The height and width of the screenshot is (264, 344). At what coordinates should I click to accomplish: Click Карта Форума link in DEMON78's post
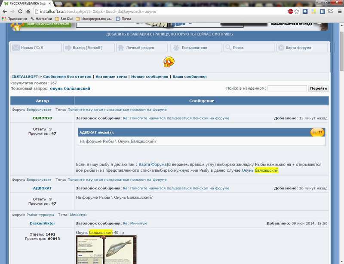(x=153, y=164)
